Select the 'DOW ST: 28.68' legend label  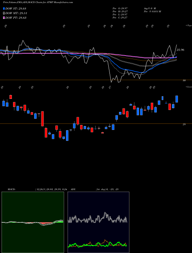(16, 8)
